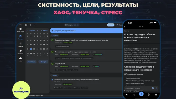Go to next month after Апрель
This screenshot has height=99, width=176.
37,31
